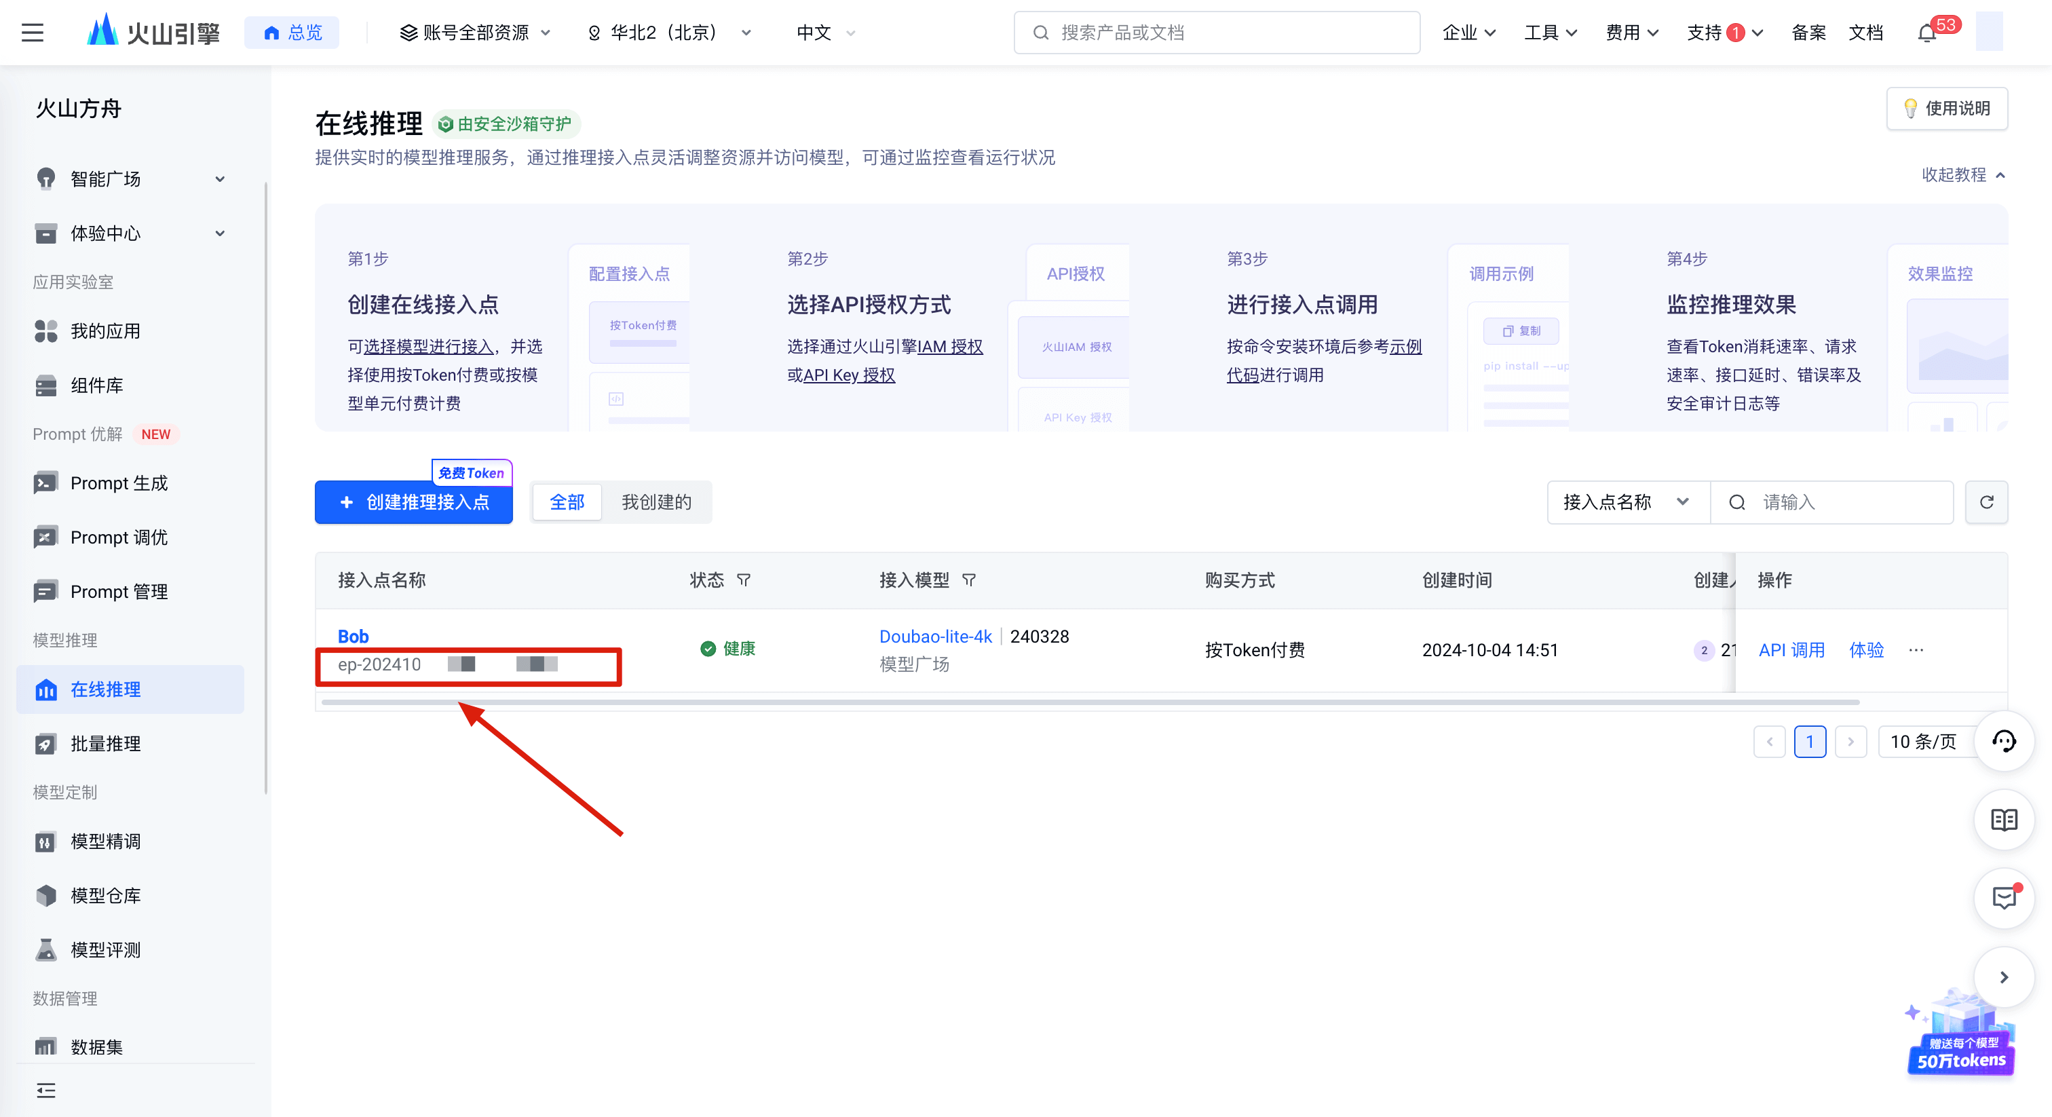Filter the 接入模型 column

click(x=968, y=580)
